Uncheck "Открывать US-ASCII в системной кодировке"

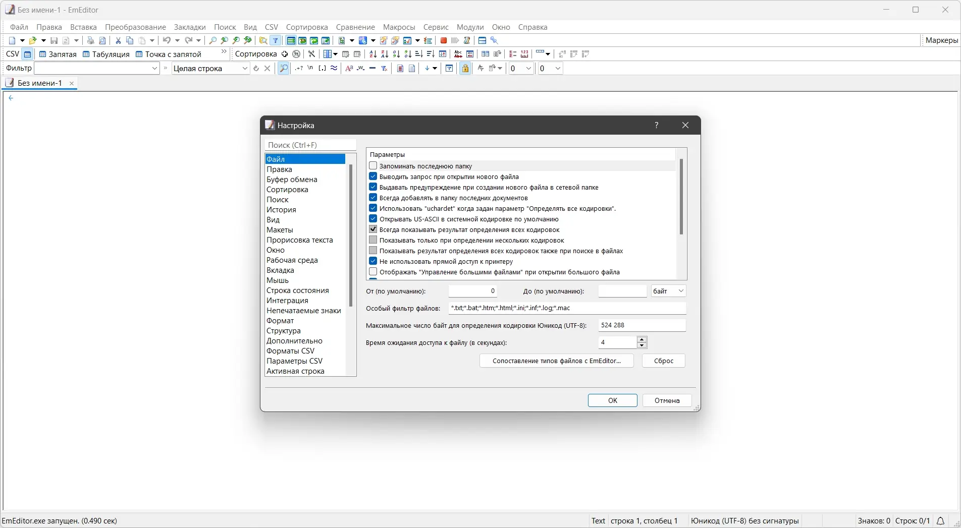[x=373, y=219]
